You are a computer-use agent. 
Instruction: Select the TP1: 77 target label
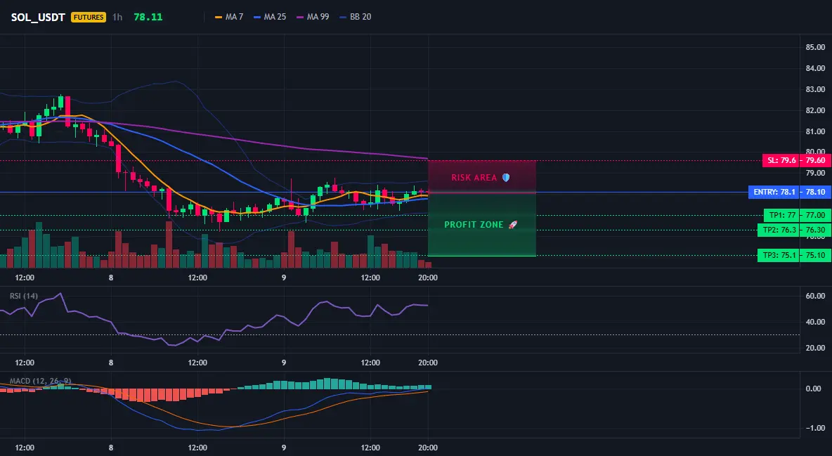(783, 215)
